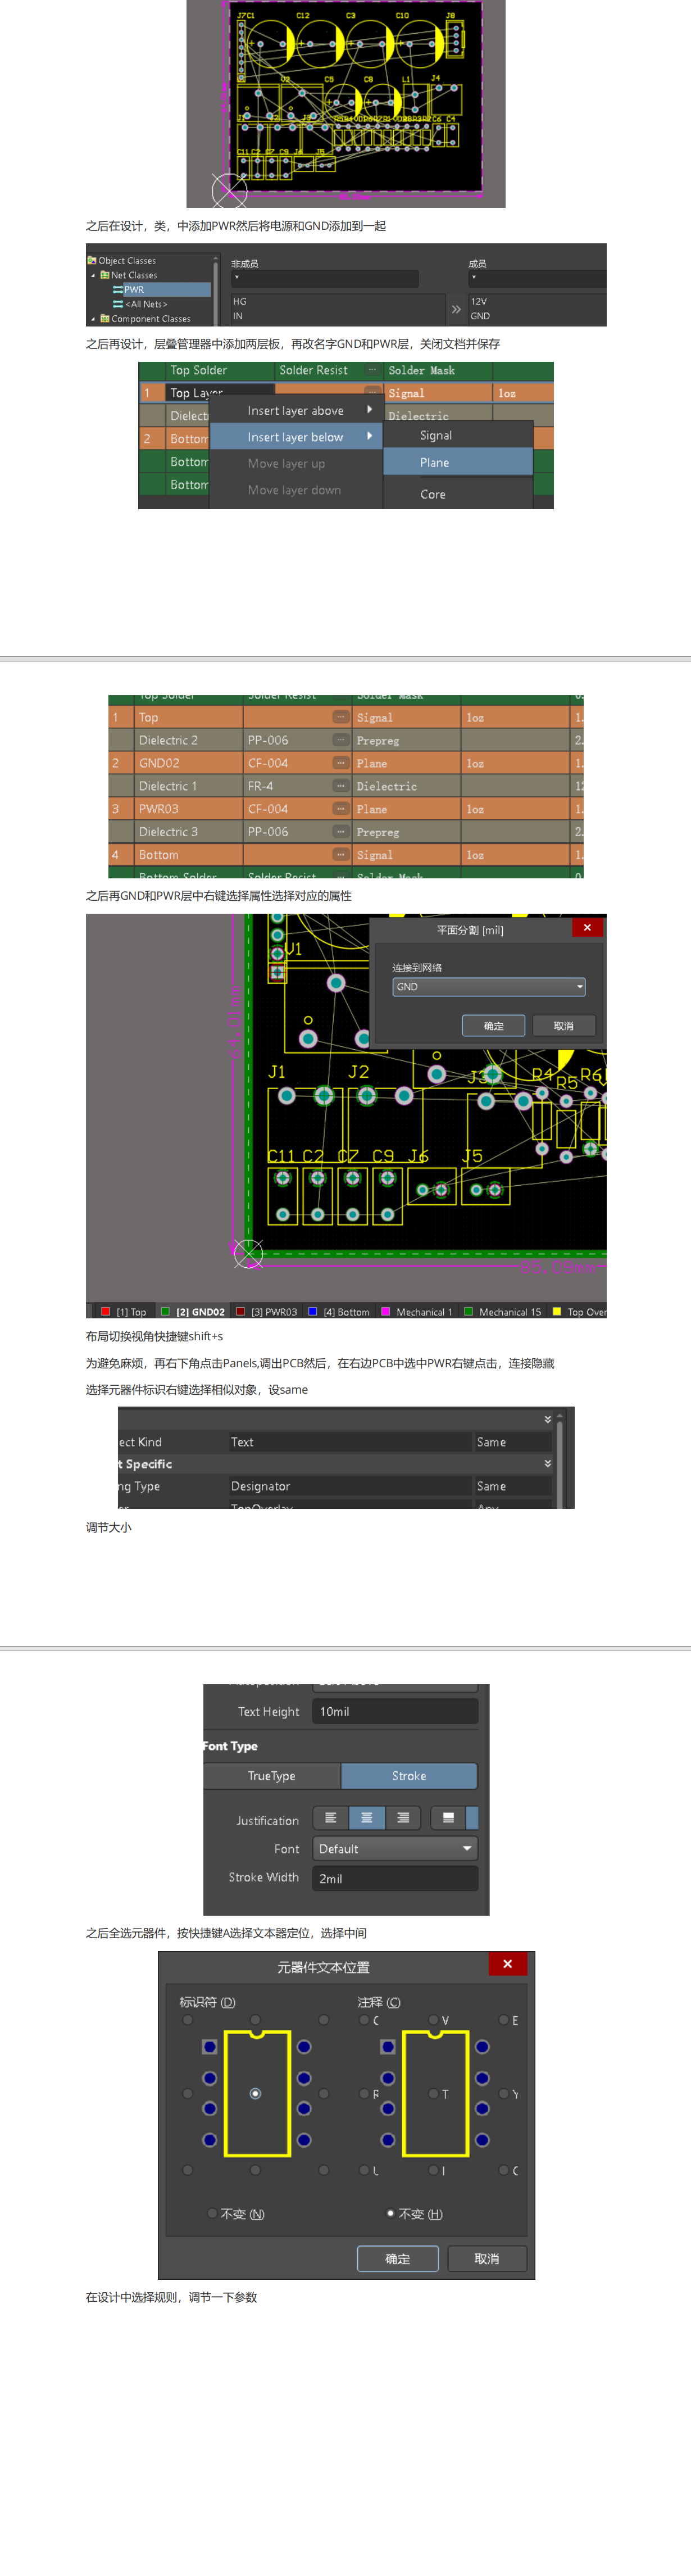Close the 平面分割 dialog
Screen dimensions: 691x2576
[588, 927]
